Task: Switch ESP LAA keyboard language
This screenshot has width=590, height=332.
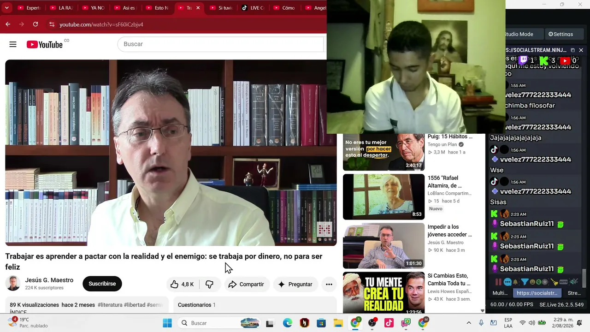Action: 508,323
